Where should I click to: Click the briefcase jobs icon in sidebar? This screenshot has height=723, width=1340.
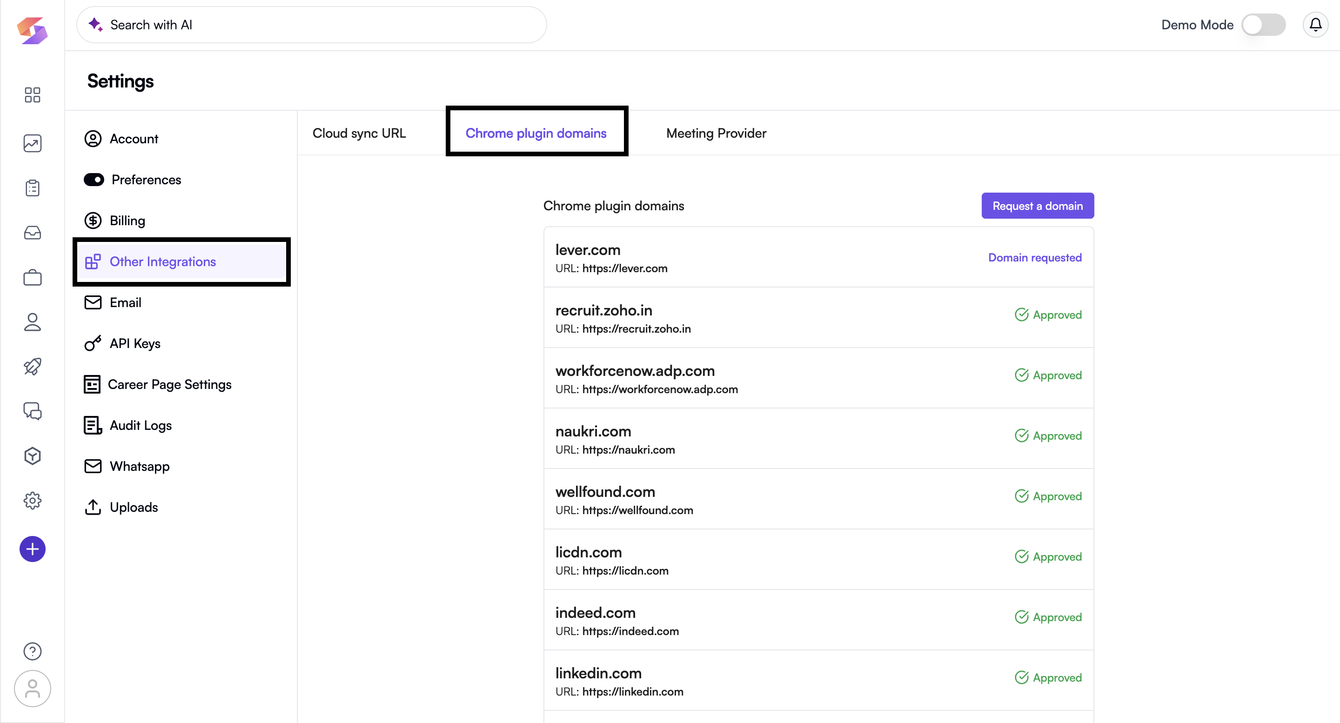32,277
